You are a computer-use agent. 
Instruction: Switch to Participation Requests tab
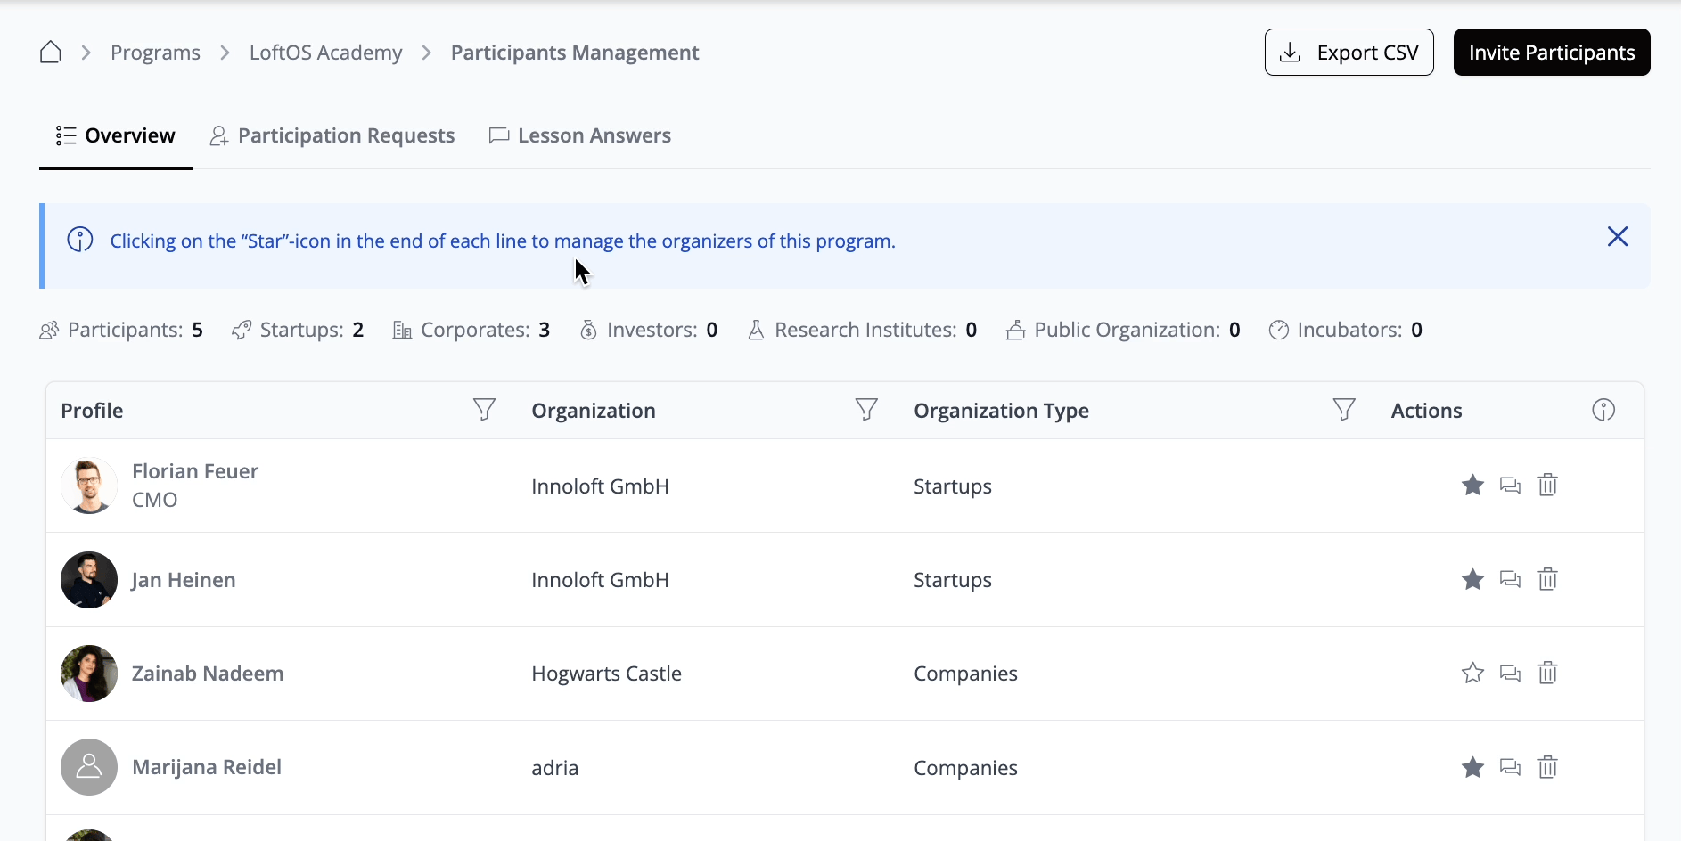(332, 135)
